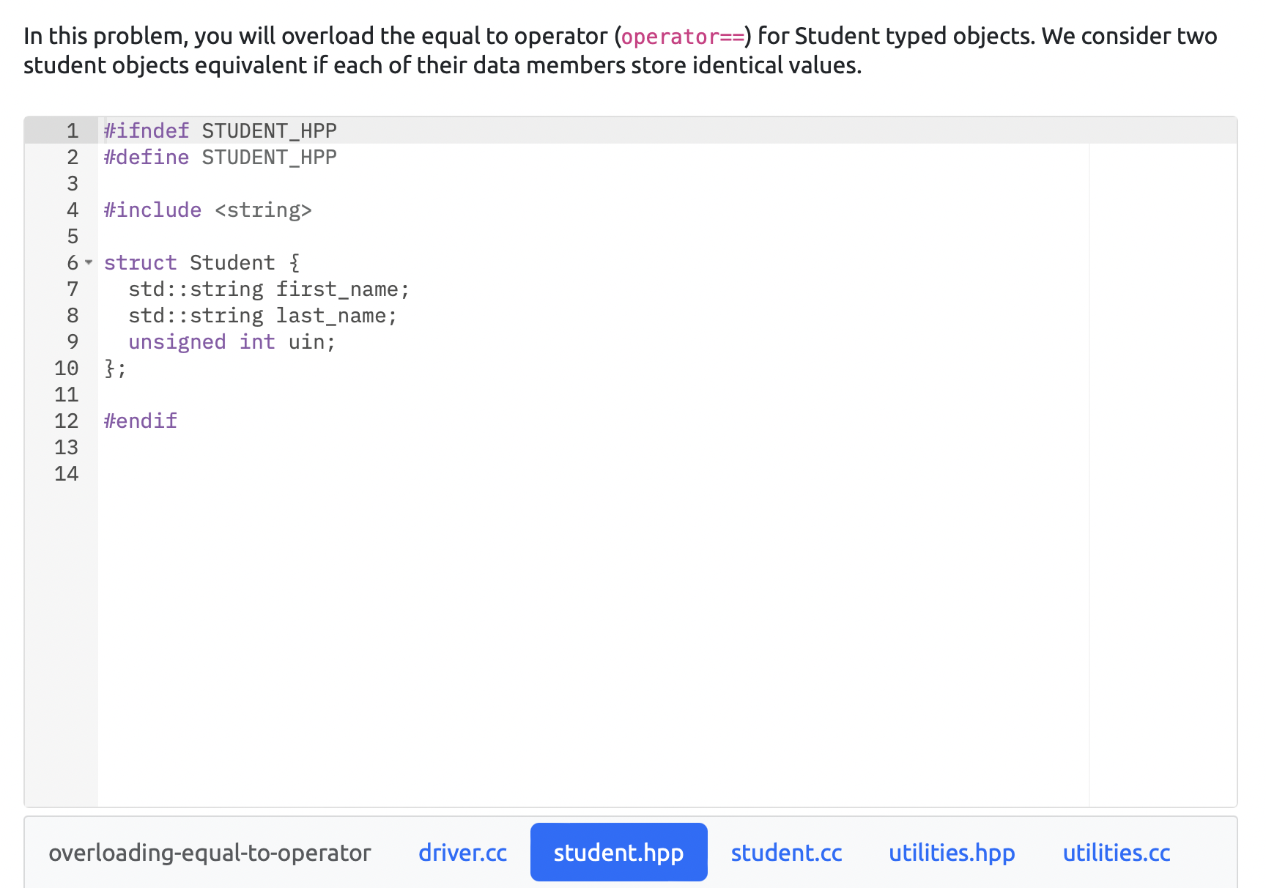Click the active student.hpp tab

[x=618, y=852]
